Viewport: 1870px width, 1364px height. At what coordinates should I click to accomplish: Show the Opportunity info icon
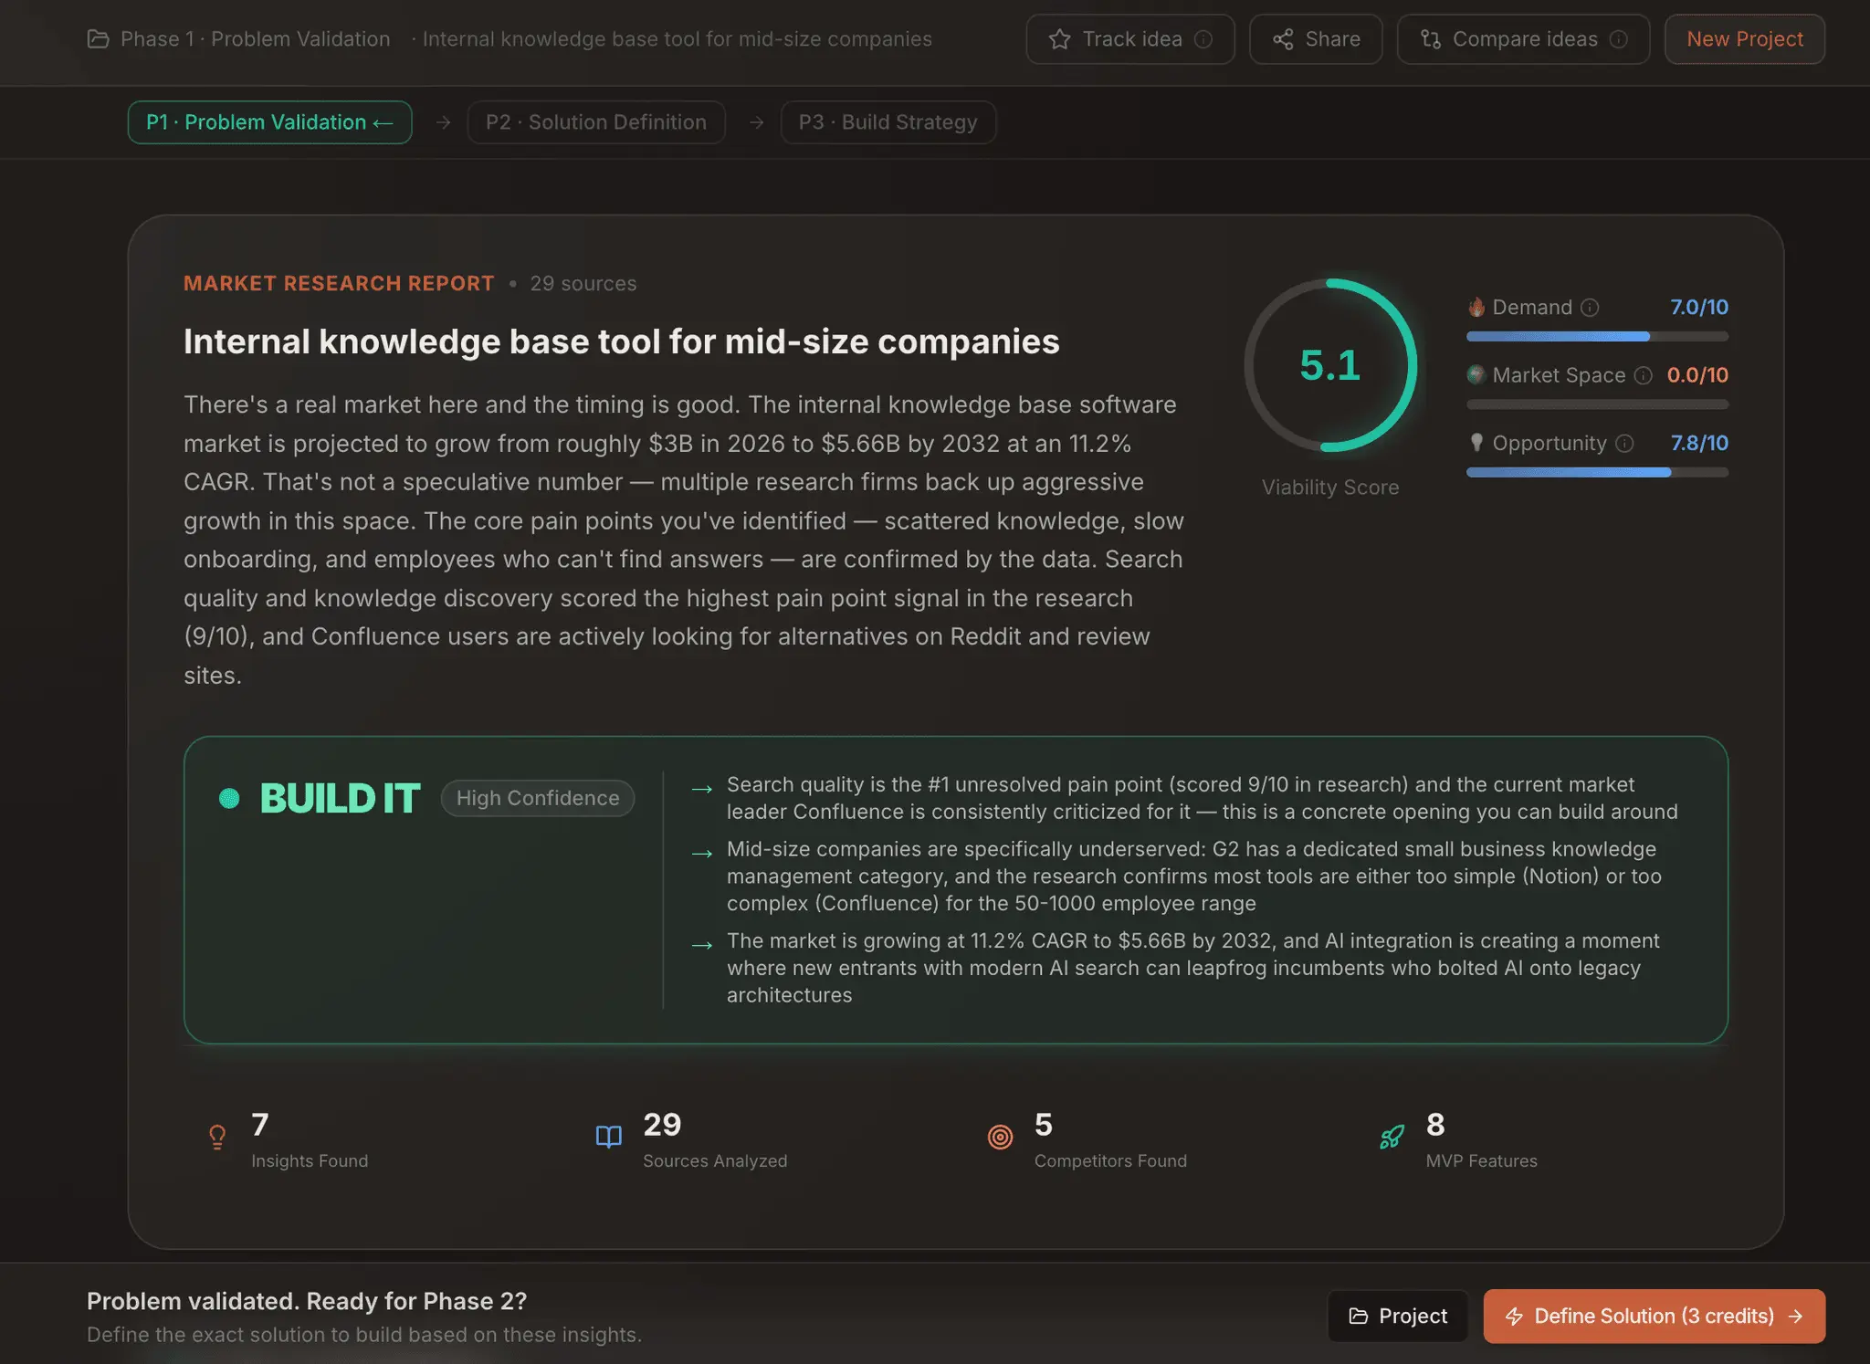[x=1624, y=444]
